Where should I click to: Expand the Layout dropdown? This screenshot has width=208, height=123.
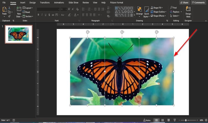point(28,8)
